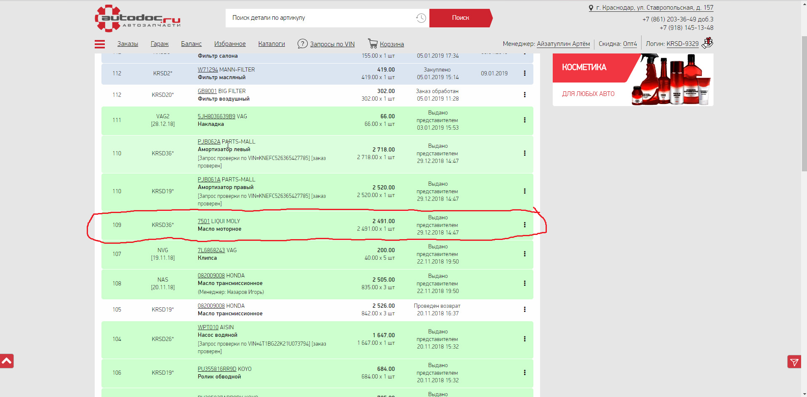Open Заказы menu item

tap(128, 44)
